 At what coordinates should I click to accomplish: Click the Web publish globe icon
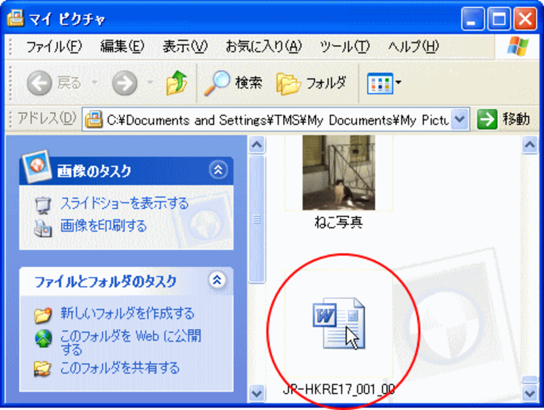pos(44,338)
